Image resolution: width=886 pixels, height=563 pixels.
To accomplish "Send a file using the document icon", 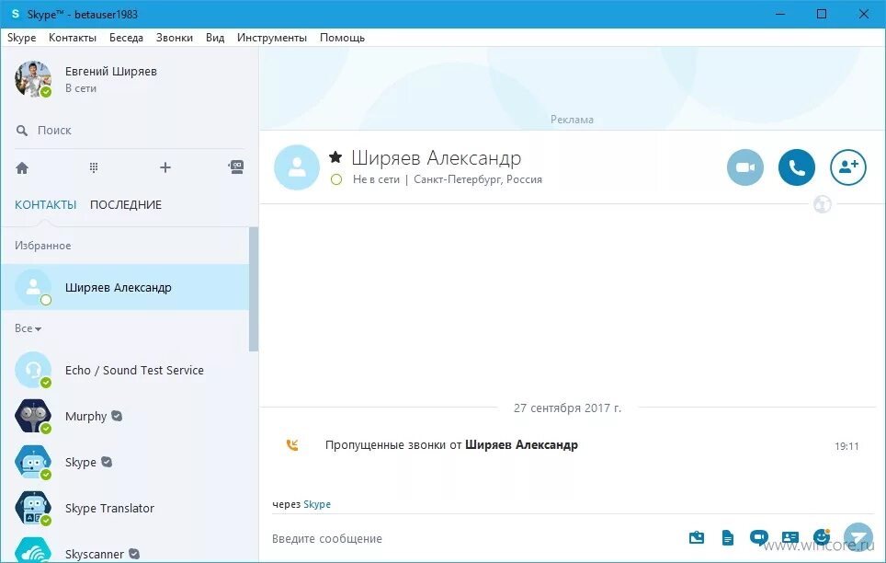I will pos(728,537).
